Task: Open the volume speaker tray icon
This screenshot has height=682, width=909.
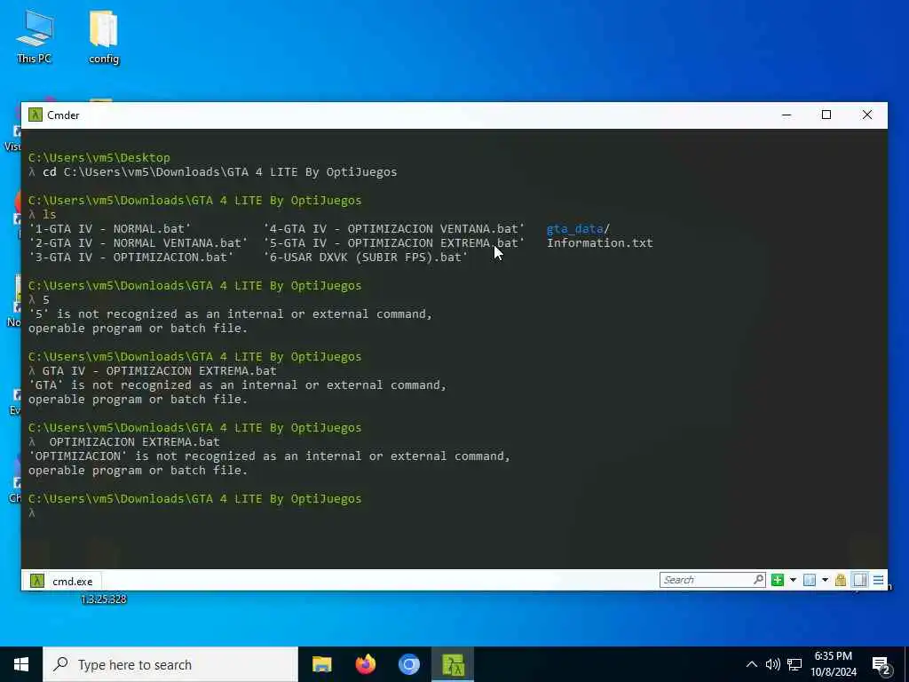Action: pyautogui.click(x=772, y=664)
